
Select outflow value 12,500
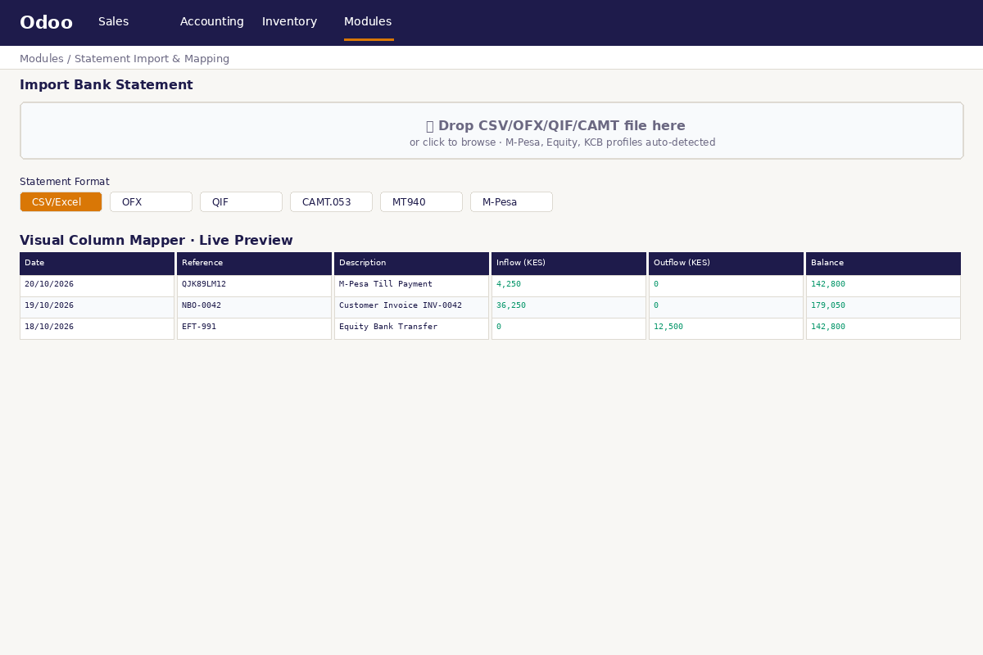(x=726, y=328)
